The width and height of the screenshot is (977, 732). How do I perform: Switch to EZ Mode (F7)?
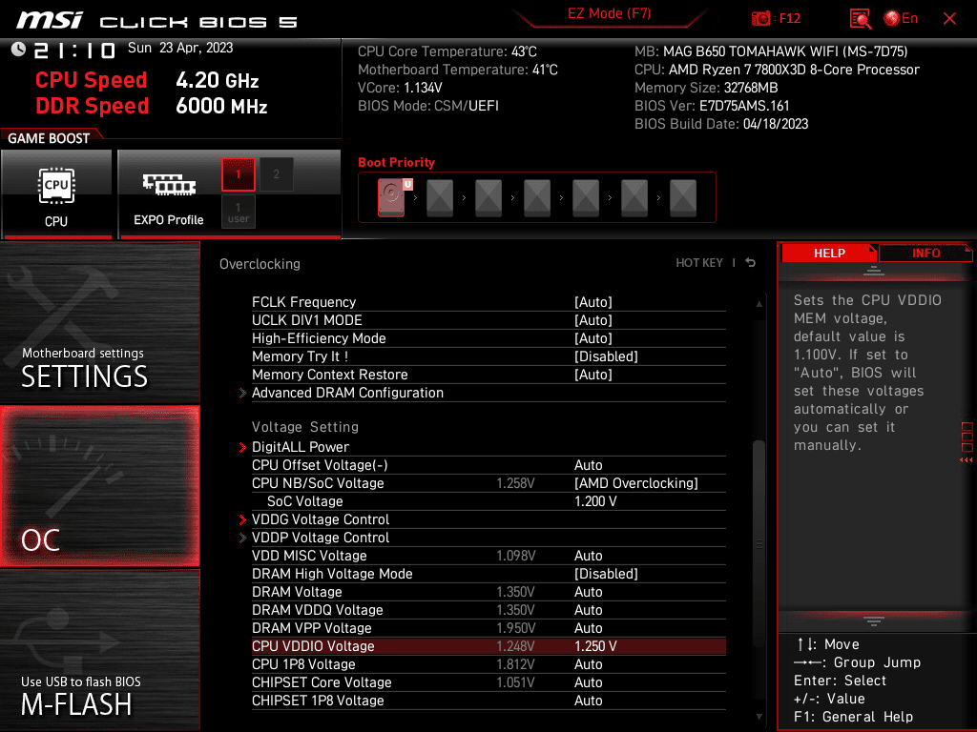pyautogui.click(x=610, y=13)
